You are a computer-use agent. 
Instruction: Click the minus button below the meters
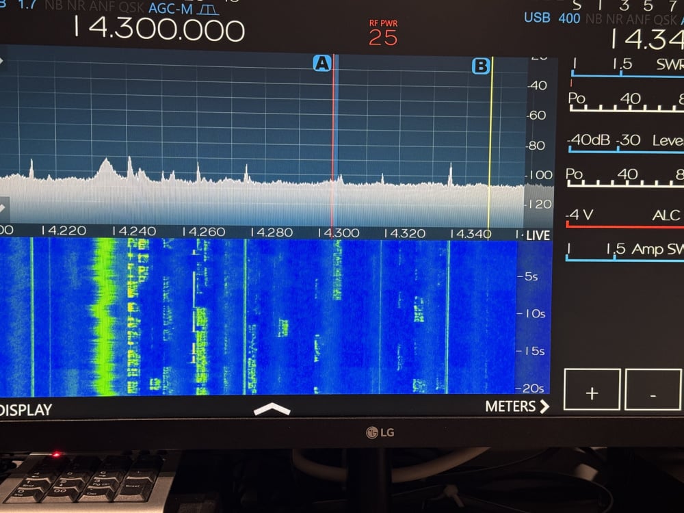coord(653,390)
